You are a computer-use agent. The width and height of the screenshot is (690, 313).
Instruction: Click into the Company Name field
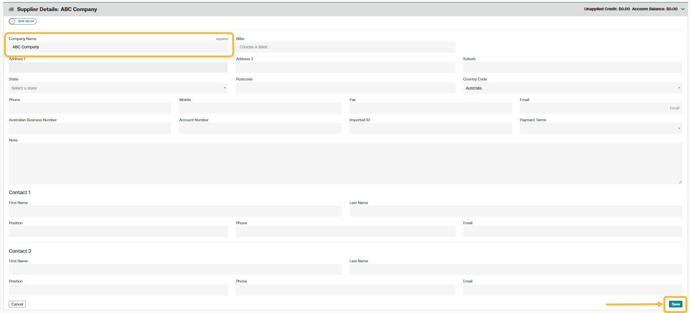coord(118,47)
